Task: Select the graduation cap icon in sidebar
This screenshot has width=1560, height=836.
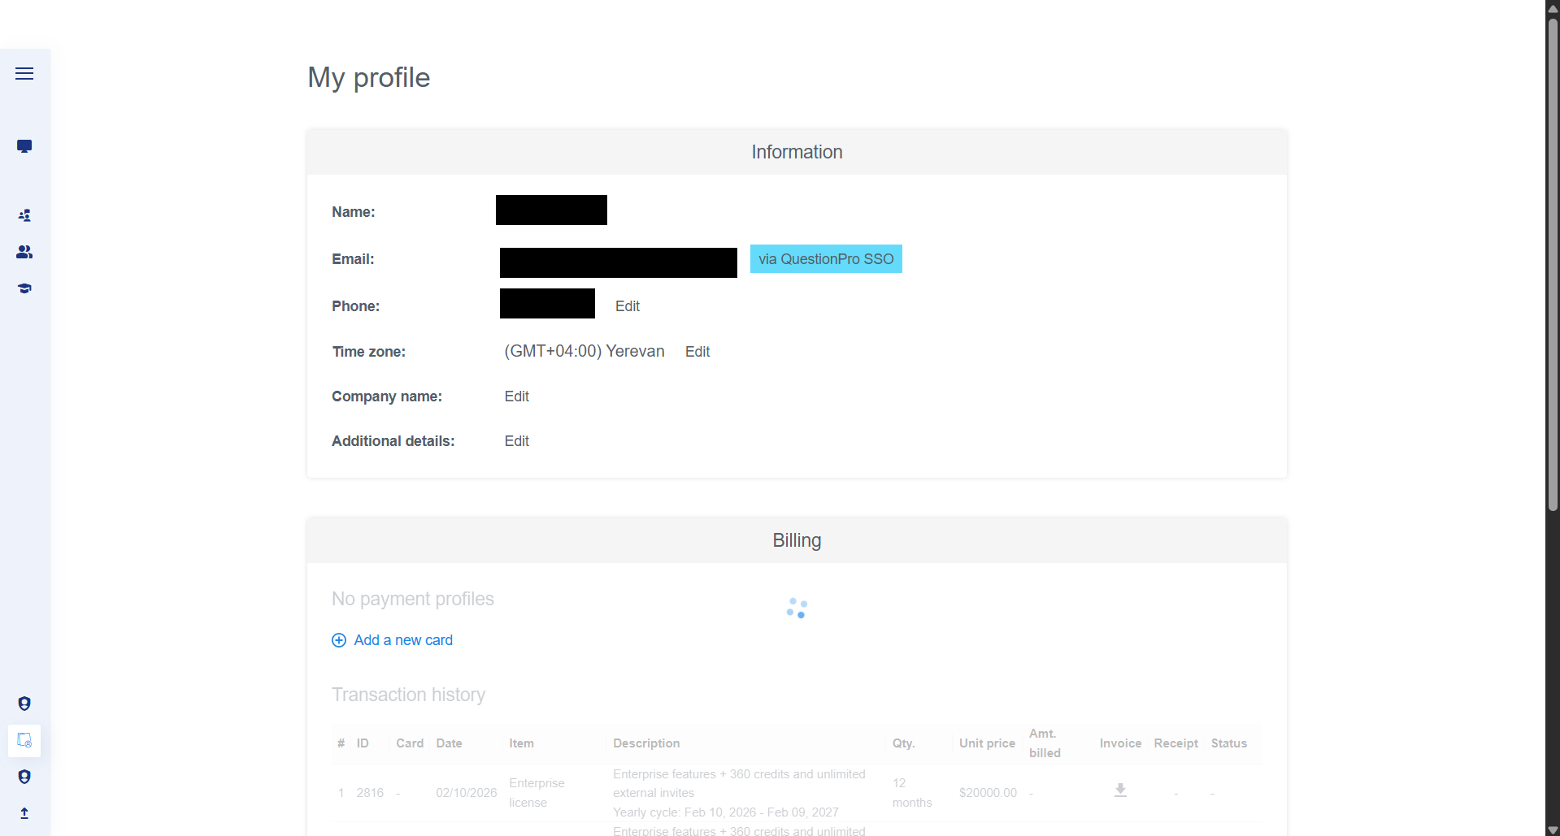Action: (24, 288)
